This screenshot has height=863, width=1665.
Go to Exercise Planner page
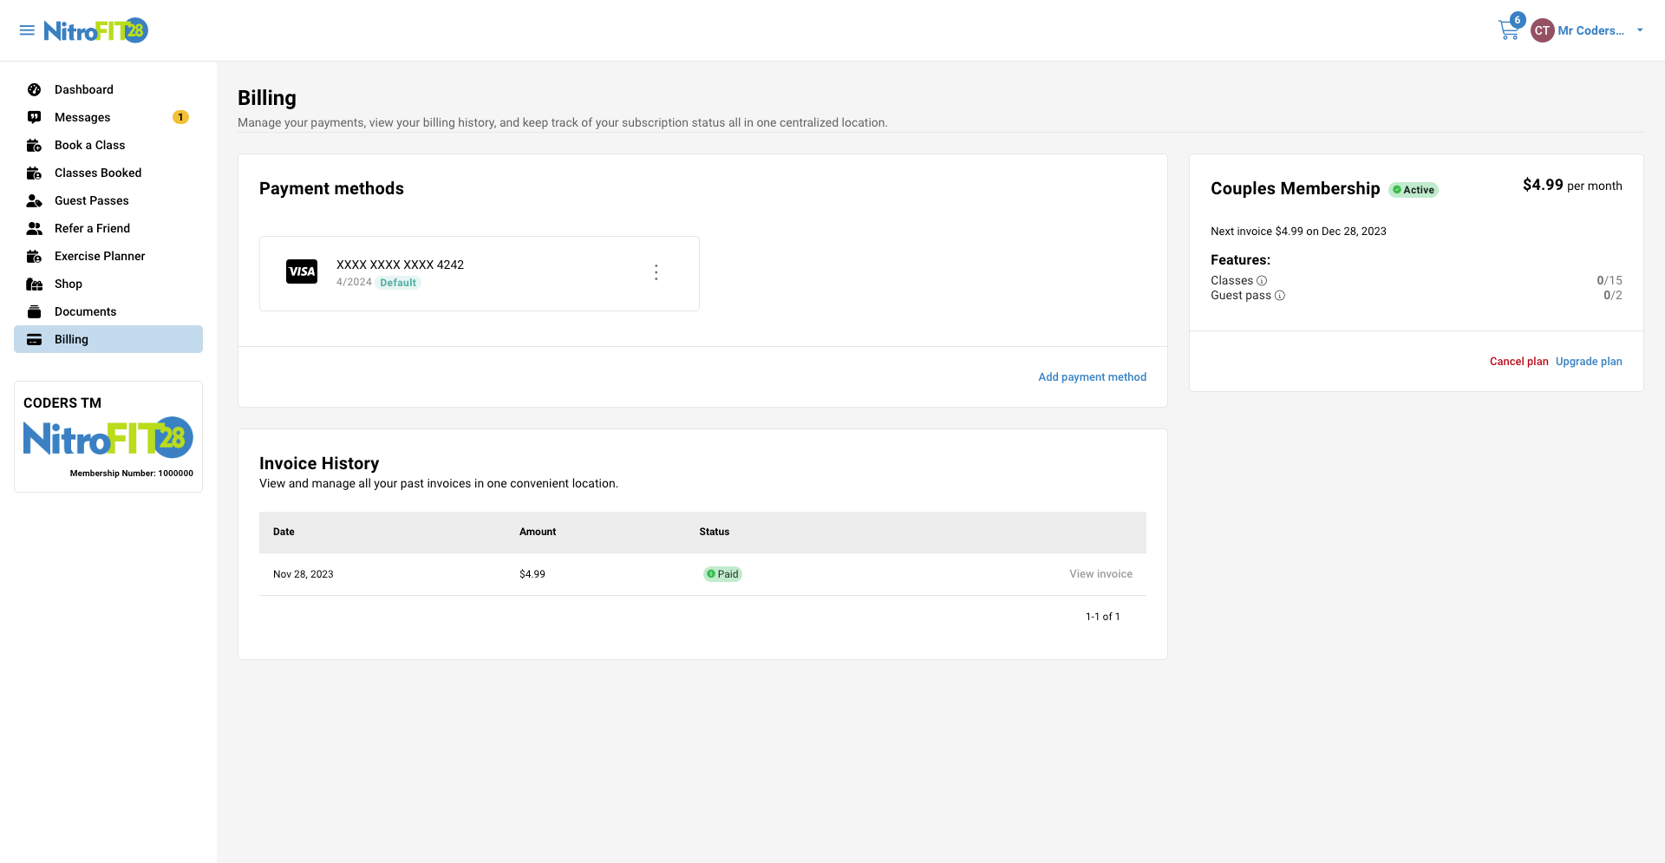(100, 256)
